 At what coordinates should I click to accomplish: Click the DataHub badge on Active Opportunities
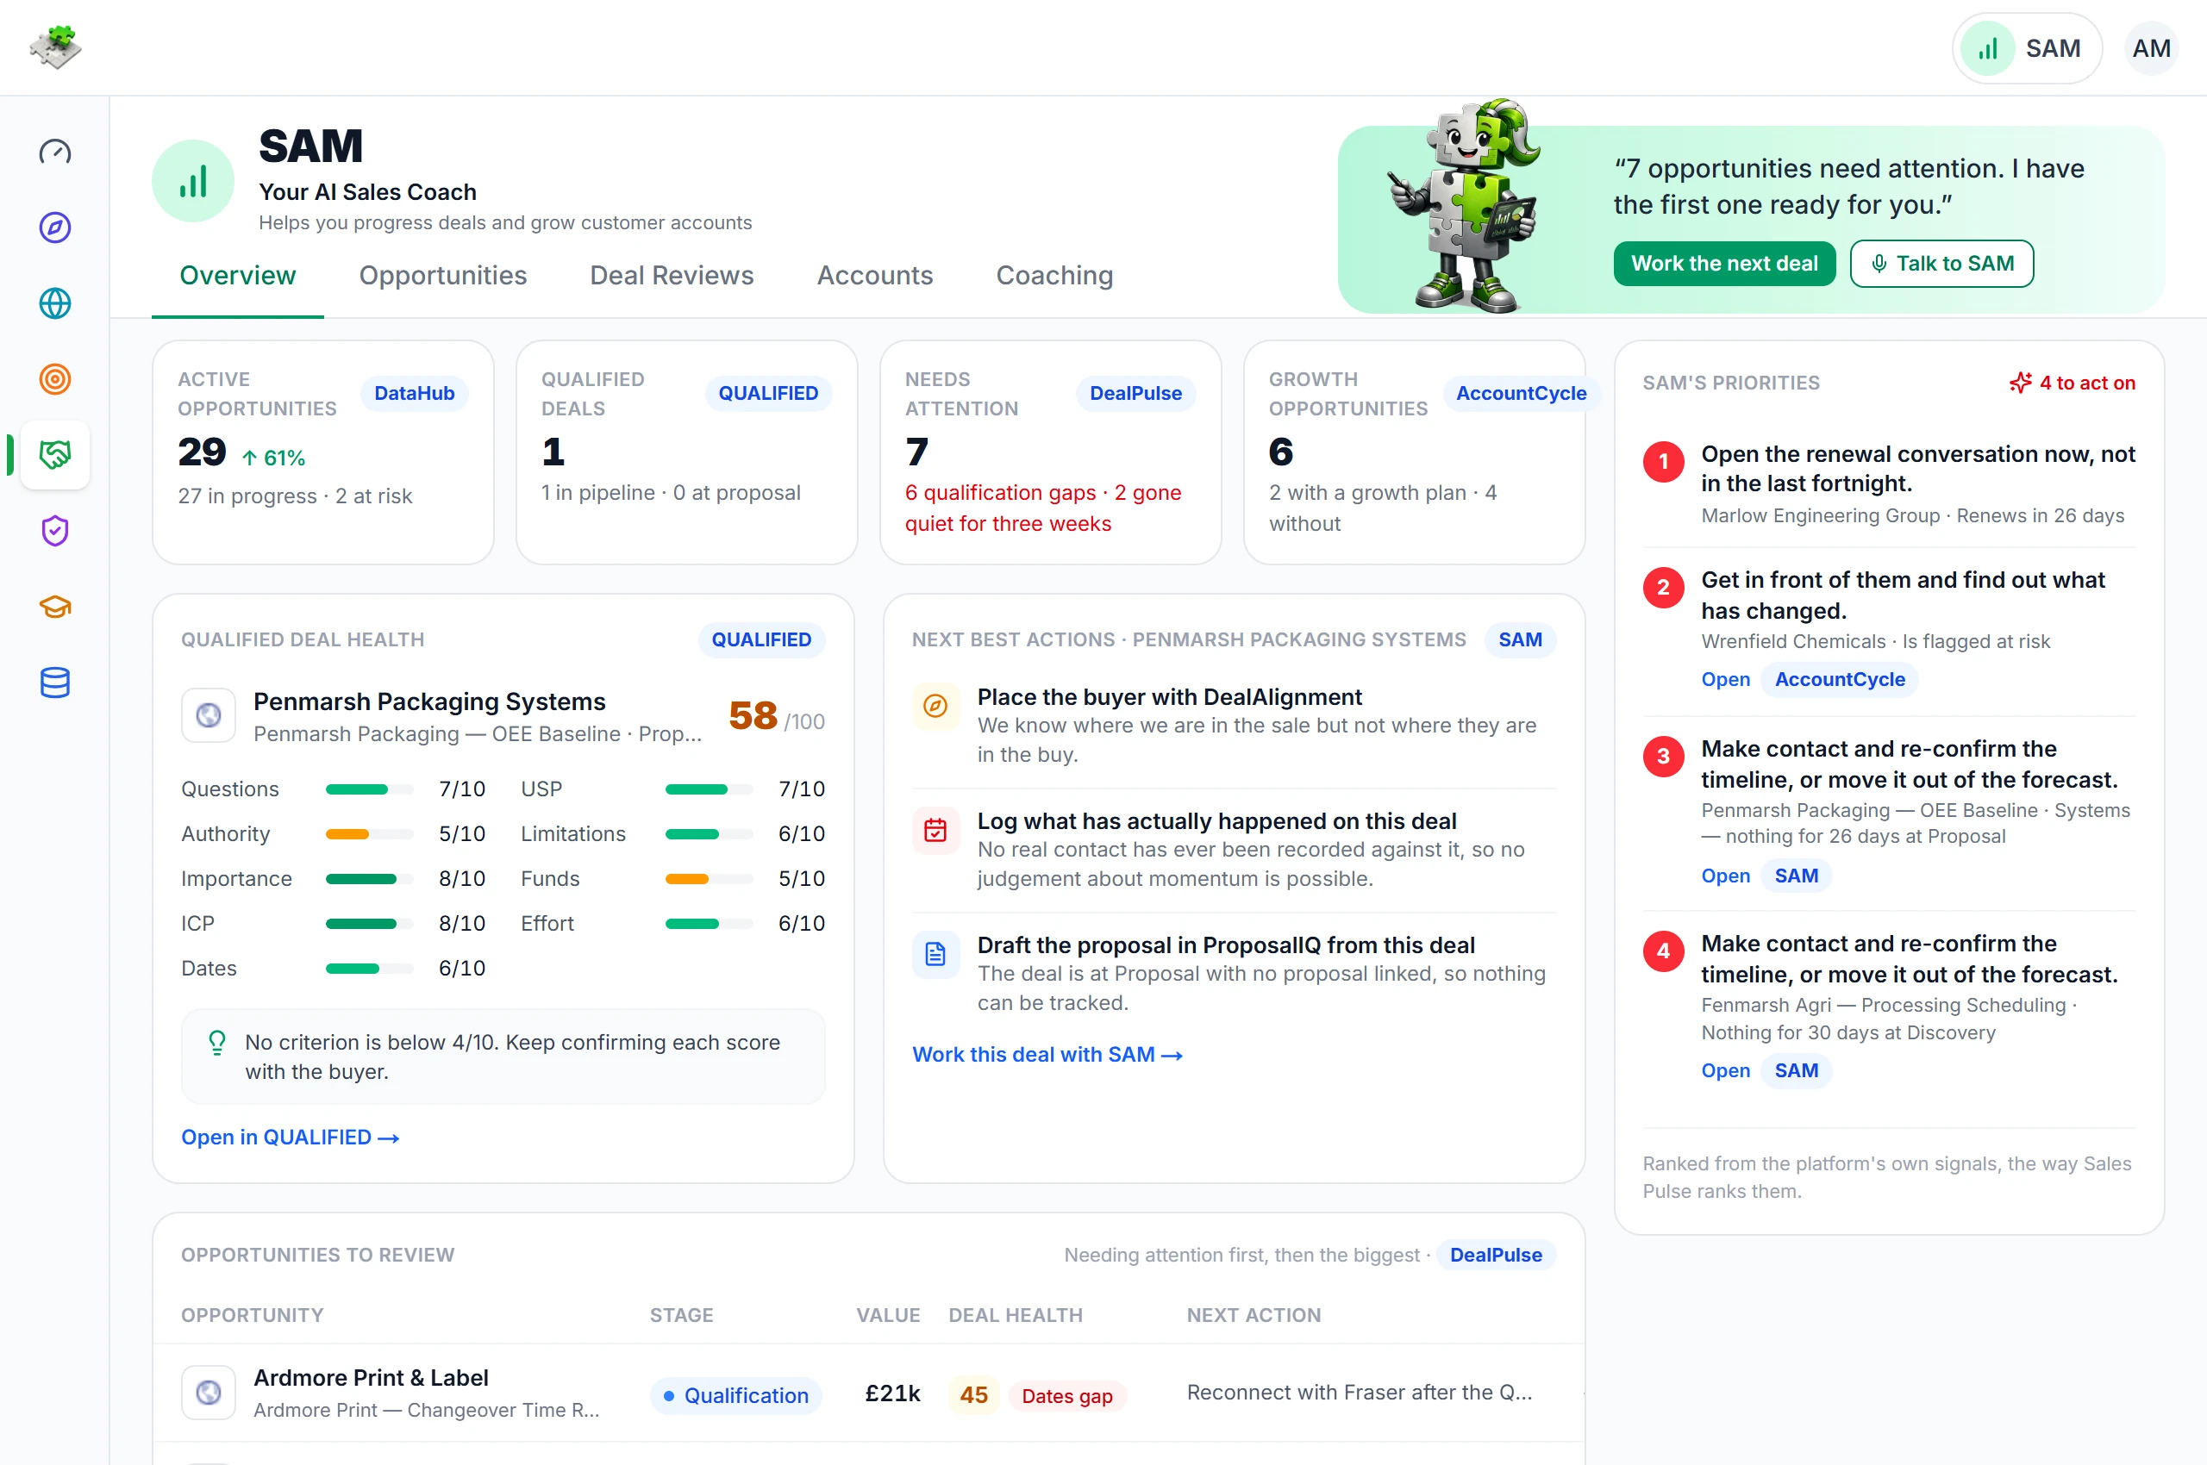click(414, 393)
